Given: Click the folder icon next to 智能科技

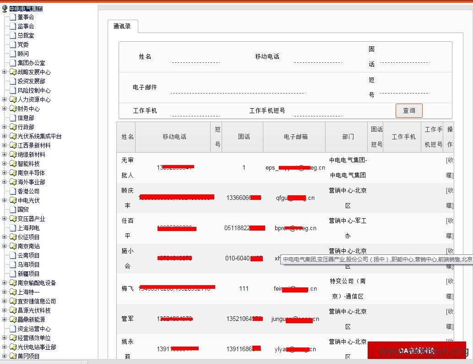Looking at the screenshot, I should click(13, 164).
